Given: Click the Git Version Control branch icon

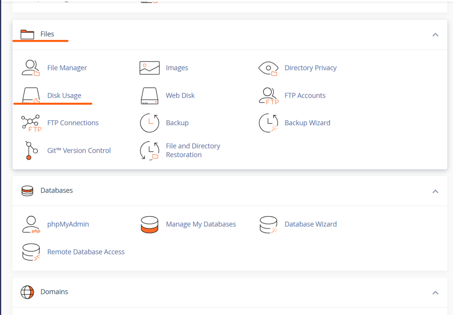Looking at the screenshot, I should (31, 150).
